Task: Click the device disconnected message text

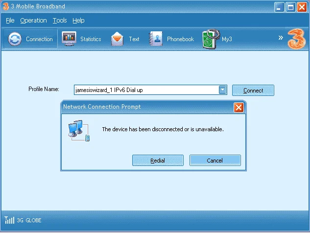Action: click(163, 129)
